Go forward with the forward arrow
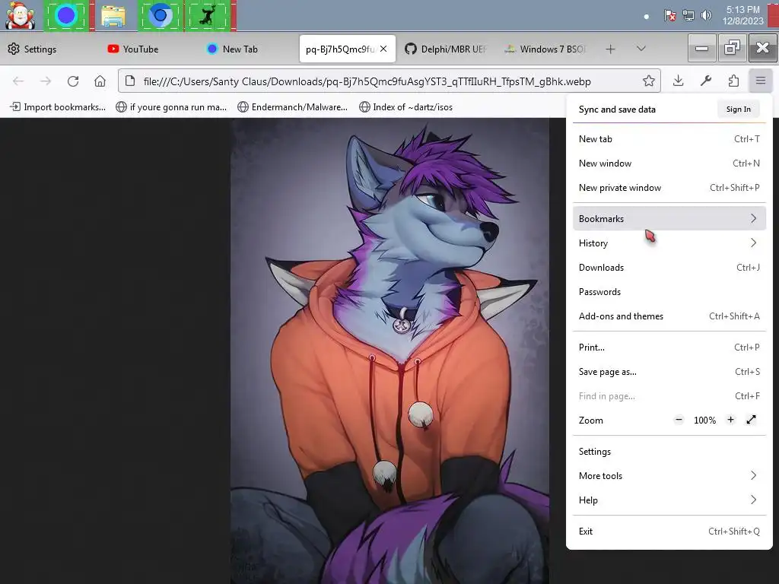Screen dimensions: 779x584 click(x=46, y=81)
